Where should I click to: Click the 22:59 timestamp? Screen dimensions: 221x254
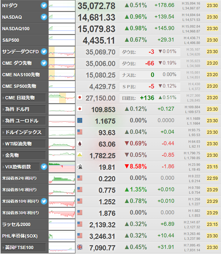click(212, 178)
